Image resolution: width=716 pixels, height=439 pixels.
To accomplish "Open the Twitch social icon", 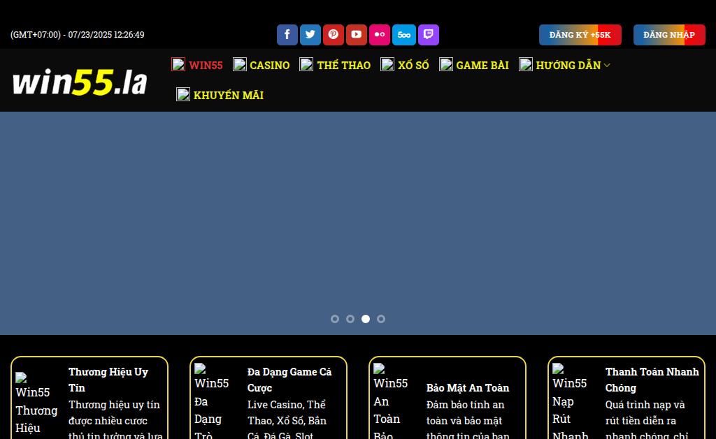I will [x=429, y=35].
